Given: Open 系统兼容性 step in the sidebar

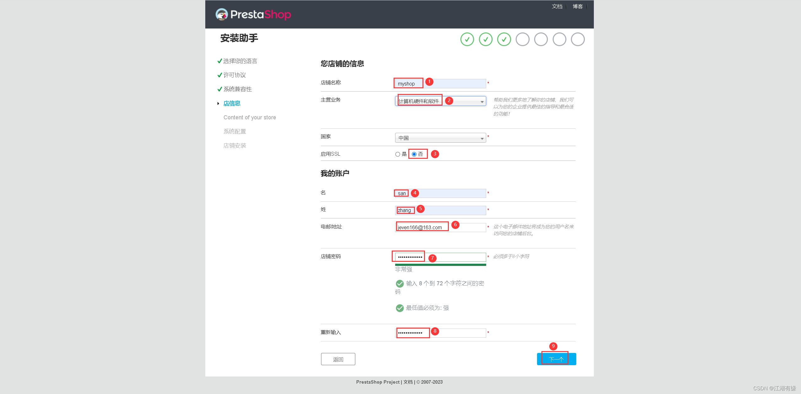Looking at the screenshot, I should click(237, 89).
